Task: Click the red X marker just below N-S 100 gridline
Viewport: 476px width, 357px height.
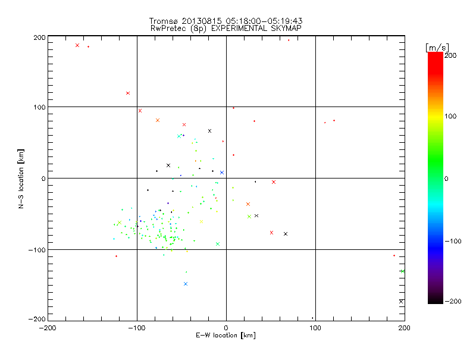Action: [140, 111]
